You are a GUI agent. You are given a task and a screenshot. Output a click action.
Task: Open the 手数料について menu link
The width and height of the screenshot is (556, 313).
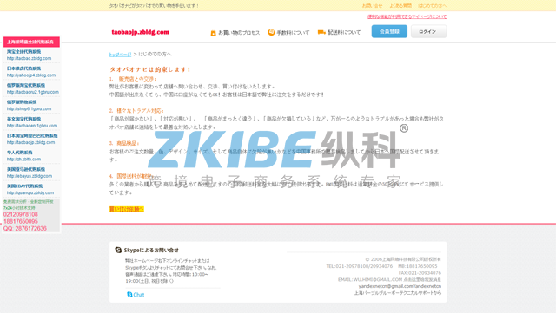[293, 33]
